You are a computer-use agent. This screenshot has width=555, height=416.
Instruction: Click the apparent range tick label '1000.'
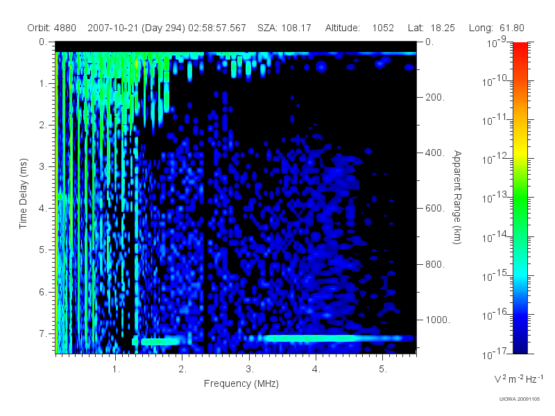click(x=438, y=320)
